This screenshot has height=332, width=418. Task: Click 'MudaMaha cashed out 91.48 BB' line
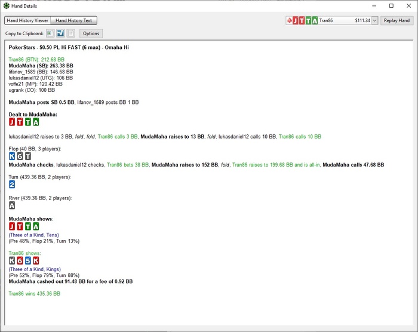[70, 282]
